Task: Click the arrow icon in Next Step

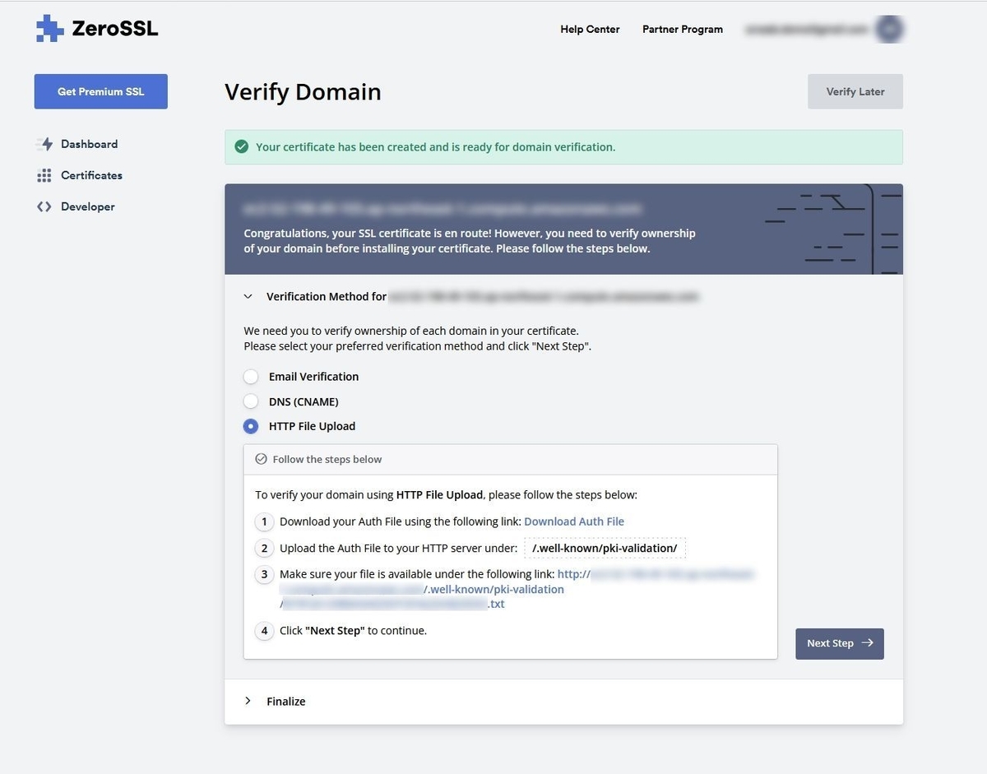Action: click(868, 643)
